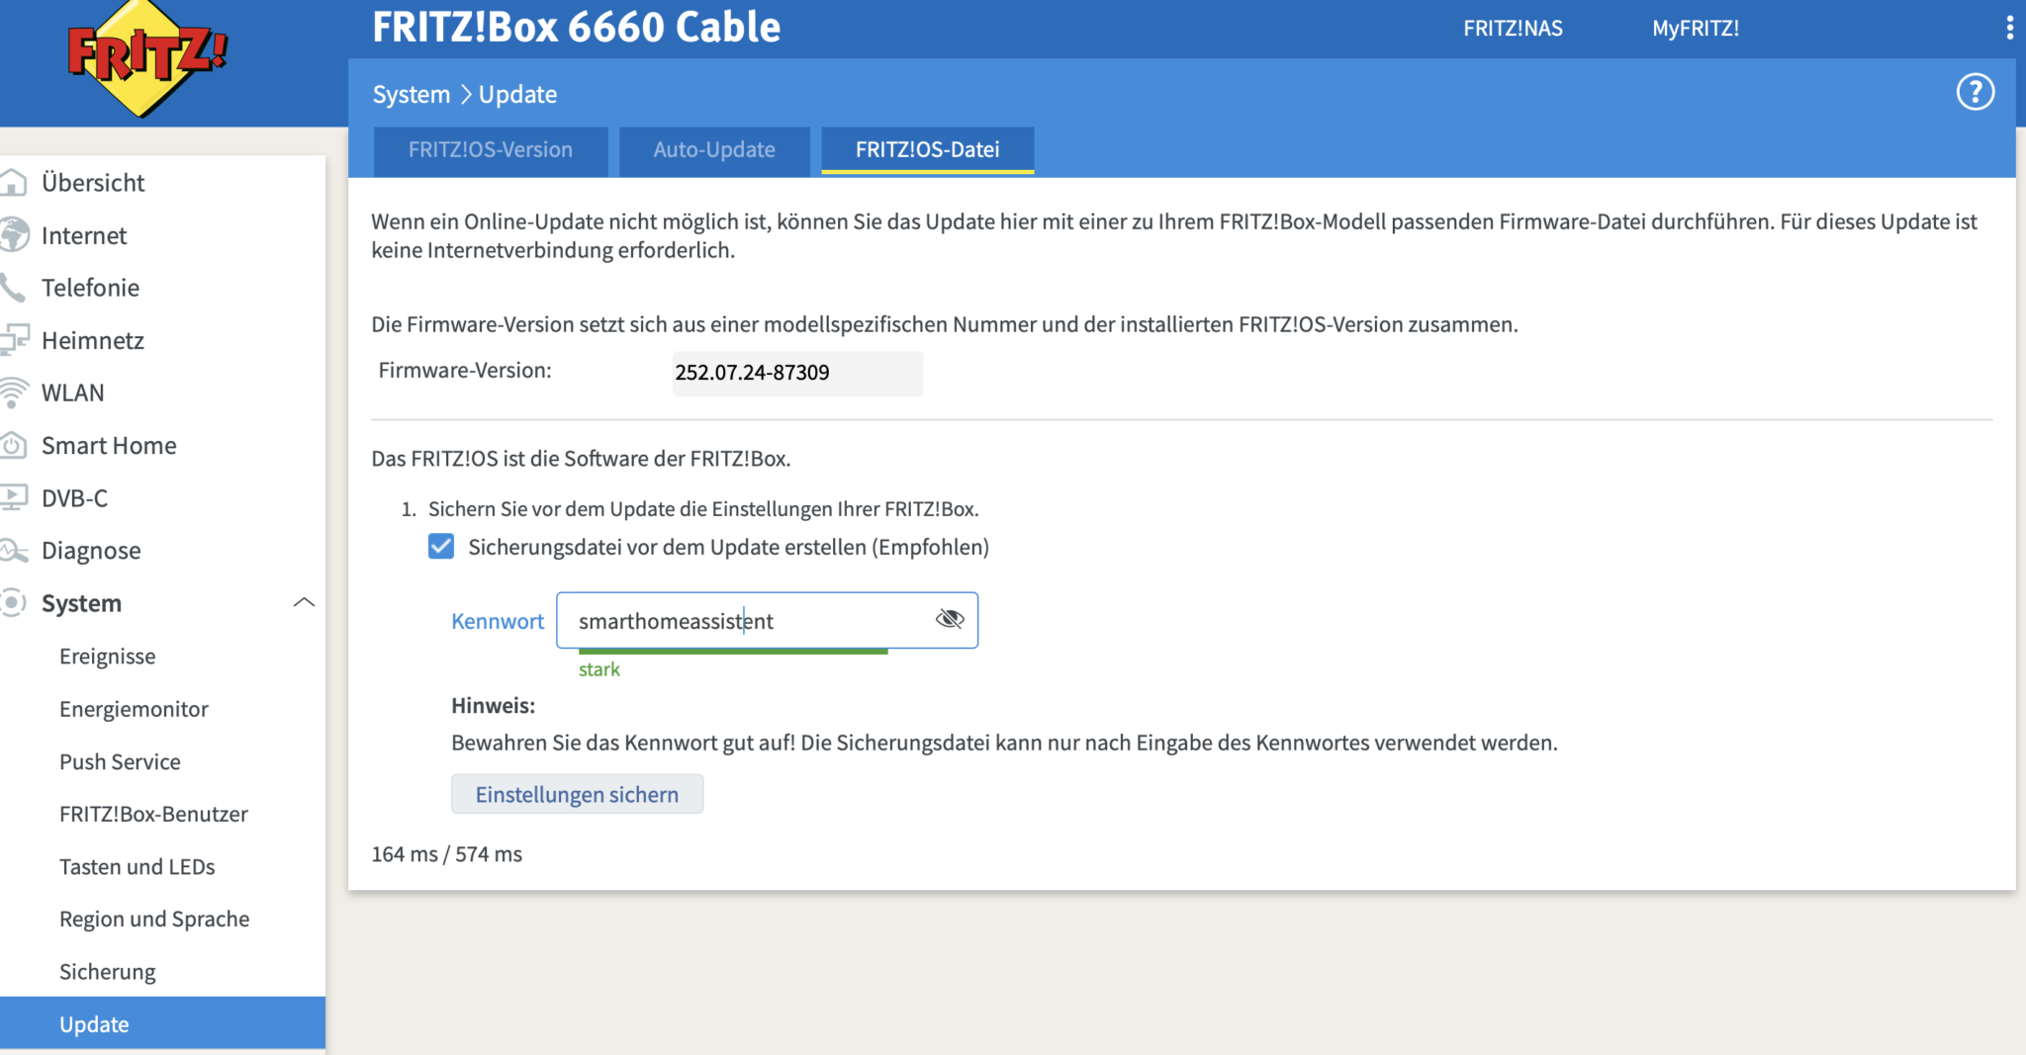Click the Smart Home icon
Image resolution: width=2026 pixels, height=1055 pixels.
14,446
